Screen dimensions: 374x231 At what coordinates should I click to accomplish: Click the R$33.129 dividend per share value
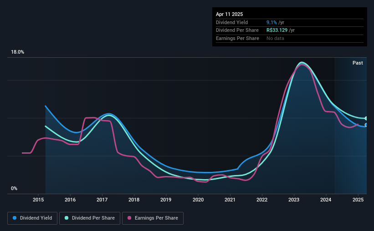point(277,30)
